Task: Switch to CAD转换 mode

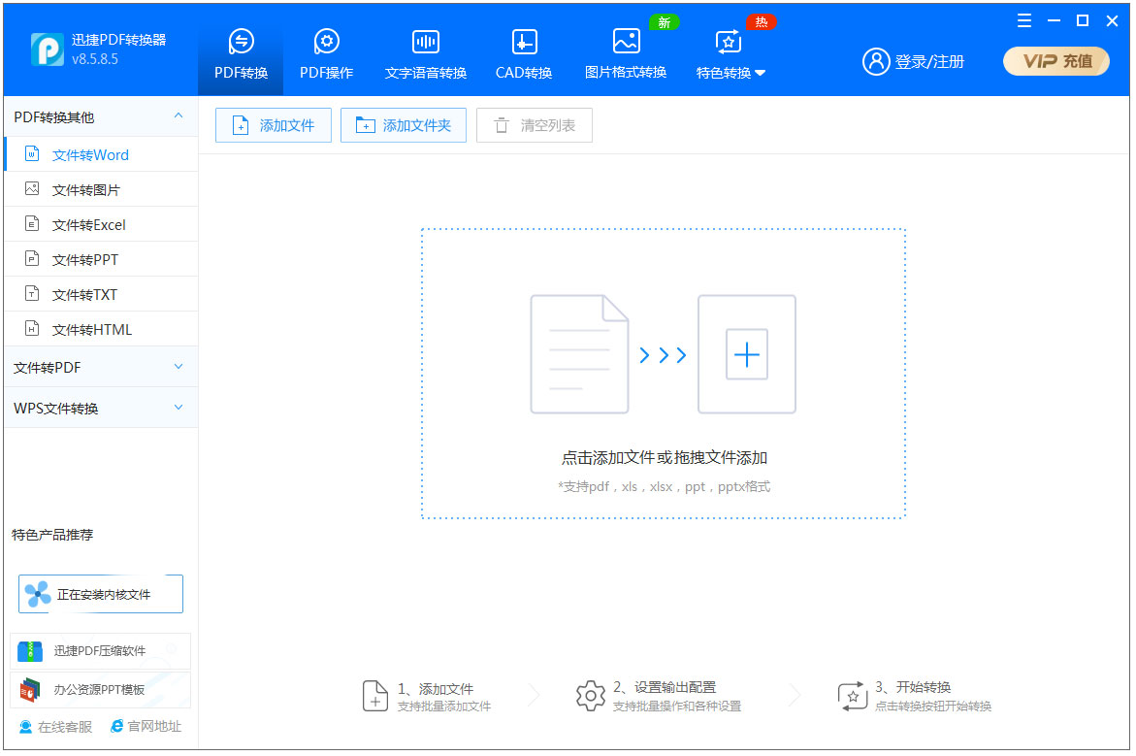Action: click(x=523, y=43)
